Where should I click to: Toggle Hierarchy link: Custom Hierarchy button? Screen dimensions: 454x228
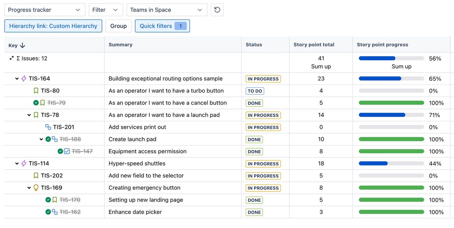coord(53,26)
